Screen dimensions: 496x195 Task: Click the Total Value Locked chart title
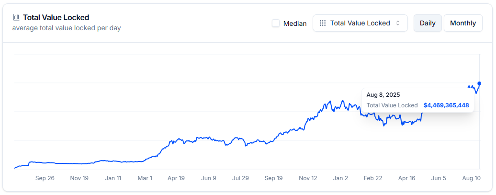click(x=56, y=17)
